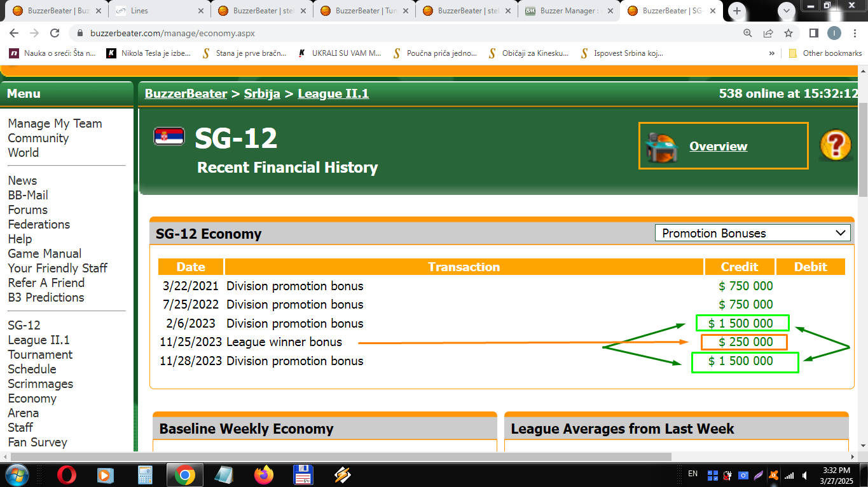Open Windows Media Player from taskbar
This screenshot has width=868, height=487.
pyautogui.click(x=104, y=474)
